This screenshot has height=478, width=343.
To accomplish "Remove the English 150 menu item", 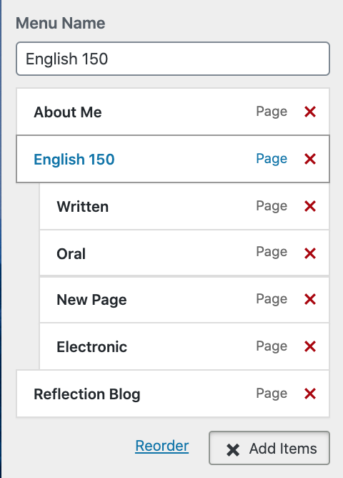I will click(310, 159).
